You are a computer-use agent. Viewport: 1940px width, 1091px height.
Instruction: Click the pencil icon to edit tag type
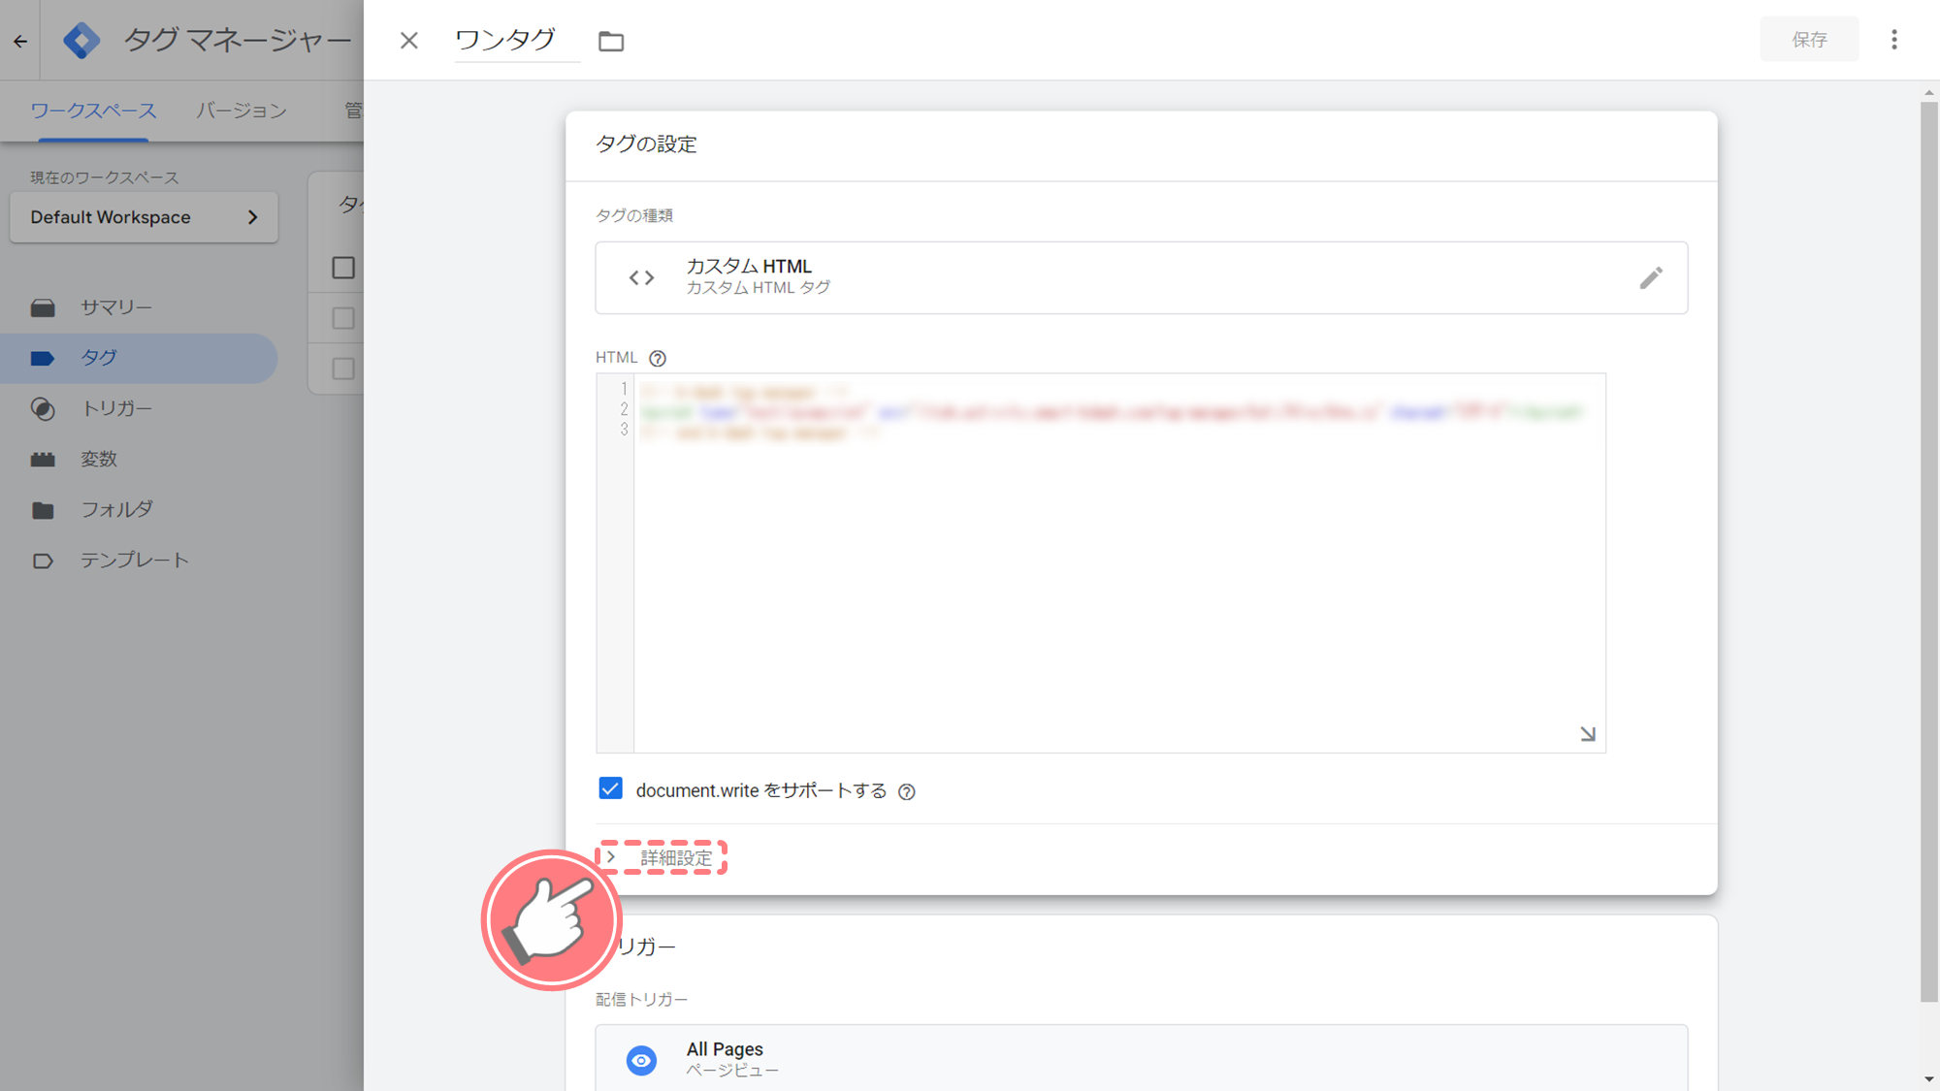coord(1651,278)
